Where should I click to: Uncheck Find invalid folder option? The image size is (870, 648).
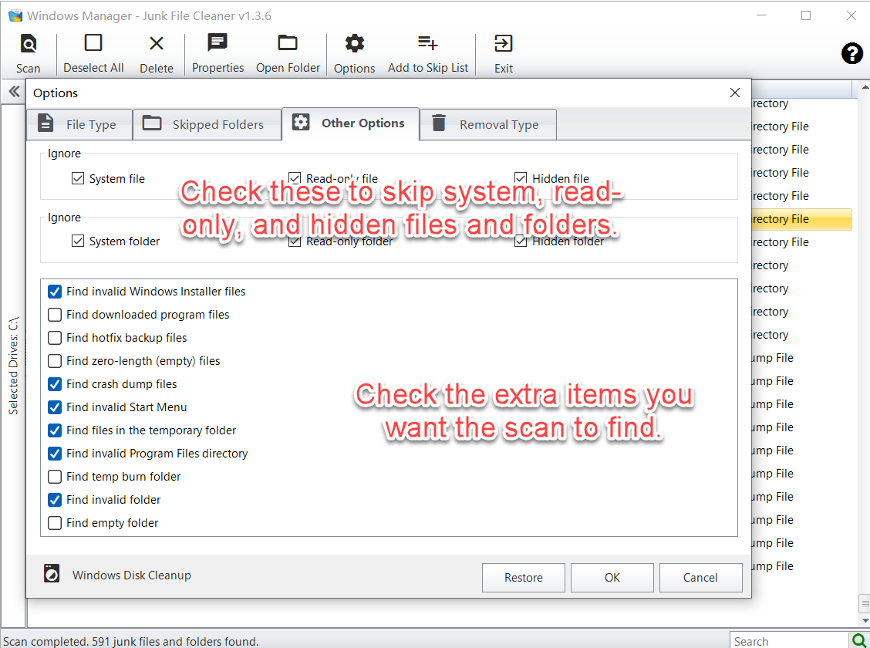tap(54, 500)
